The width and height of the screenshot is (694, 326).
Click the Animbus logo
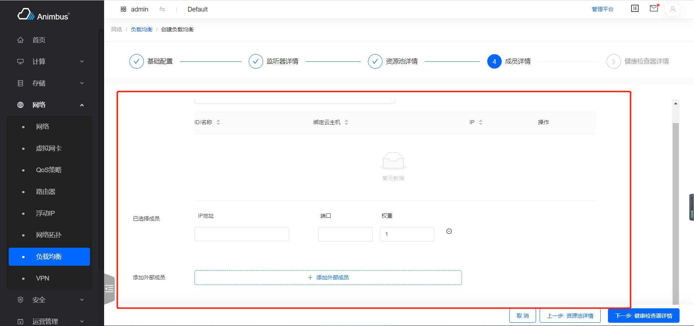43,15
